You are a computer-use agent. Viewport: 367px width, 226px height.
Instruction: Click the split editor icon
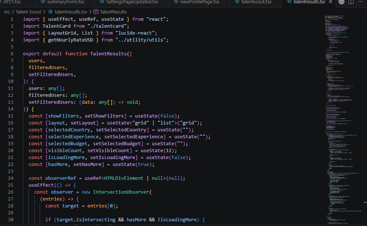point(351,2)
